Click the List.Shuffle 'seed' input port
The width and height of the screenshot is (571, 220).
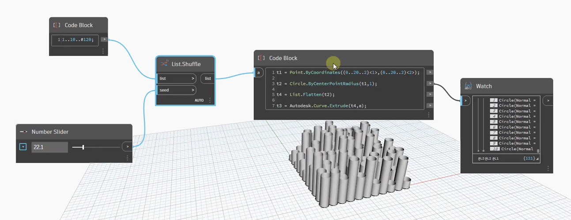pos(177,90)
